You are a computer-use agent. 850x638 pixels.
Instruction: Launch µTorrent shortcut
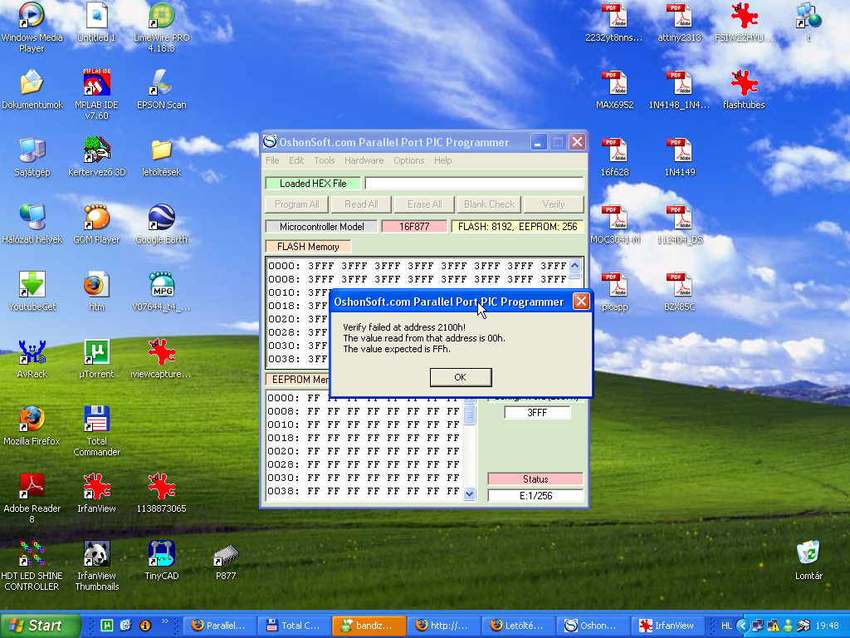coord(96,359)
